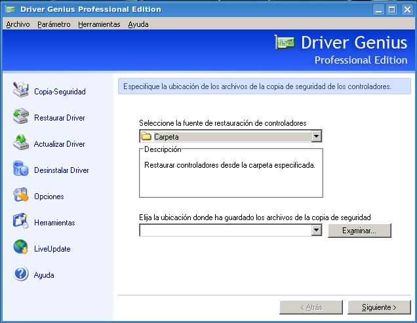417x323 pixels.
Task: Choose Actualizar Driver label in sidebar
Action: click(x=59, y=144)
